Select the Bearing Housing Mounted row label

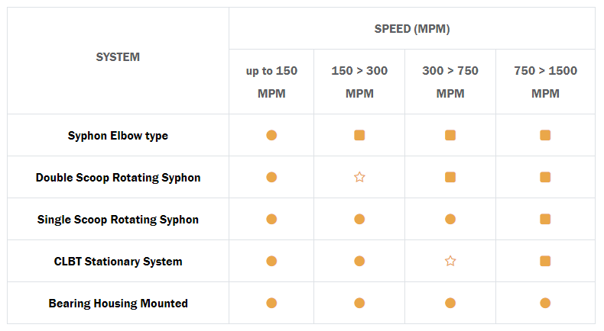coord(118,304)
